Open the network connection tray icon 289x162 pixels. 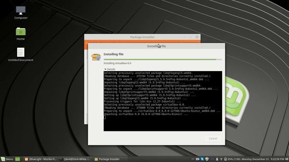221,159
